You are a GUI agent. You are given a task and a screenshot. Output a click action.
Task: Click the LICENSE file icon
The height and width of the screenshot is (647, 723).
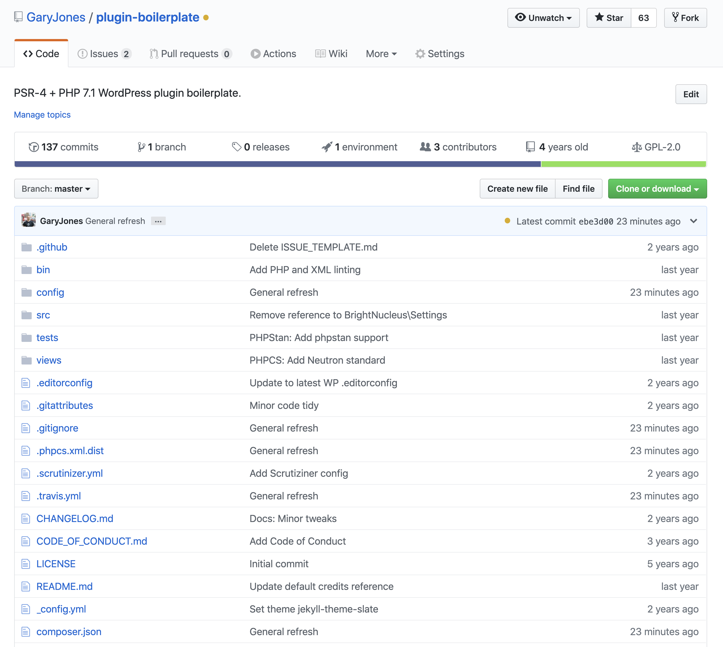(x=26, y=564)
